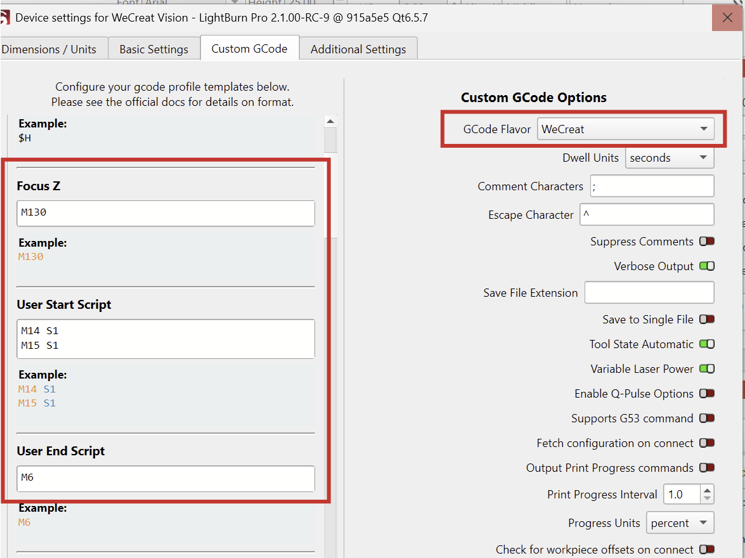Open the Basic Settings tab
The width and height of the screenshot is (745, 558).
[153, 49]
